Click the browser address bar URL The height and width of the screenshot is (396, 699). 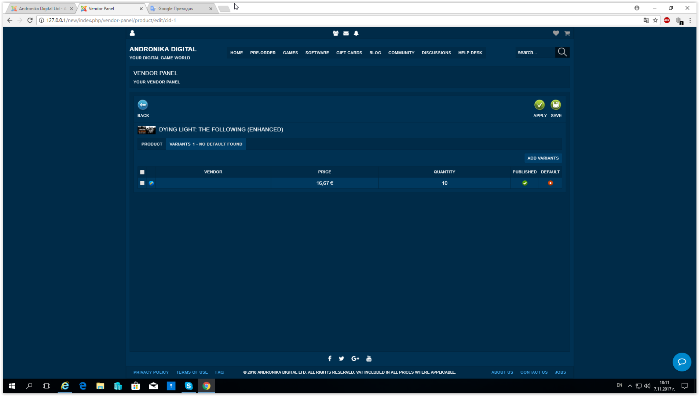point(111,20)
